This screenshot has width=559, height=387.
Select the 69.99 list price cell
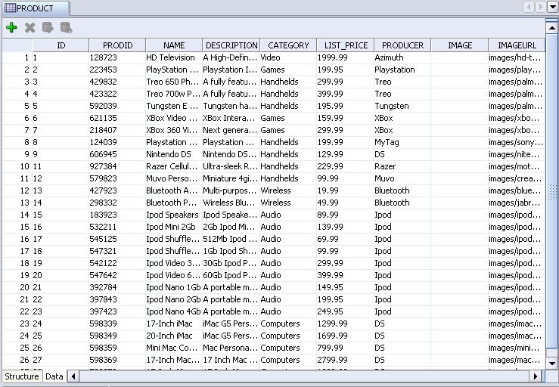(x=346, y=239)
